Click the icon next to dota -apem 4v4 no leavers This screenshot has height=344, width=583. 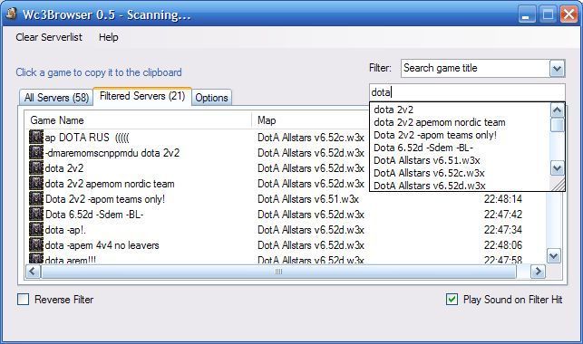tap(36, 245)
